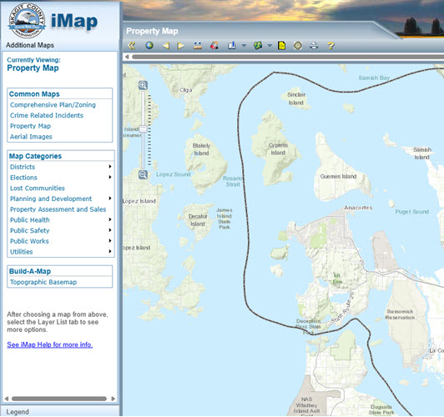This screenshot has height=417, width=444.
Task: Select Property Map under Common Maps
Action: coord(31,126)
